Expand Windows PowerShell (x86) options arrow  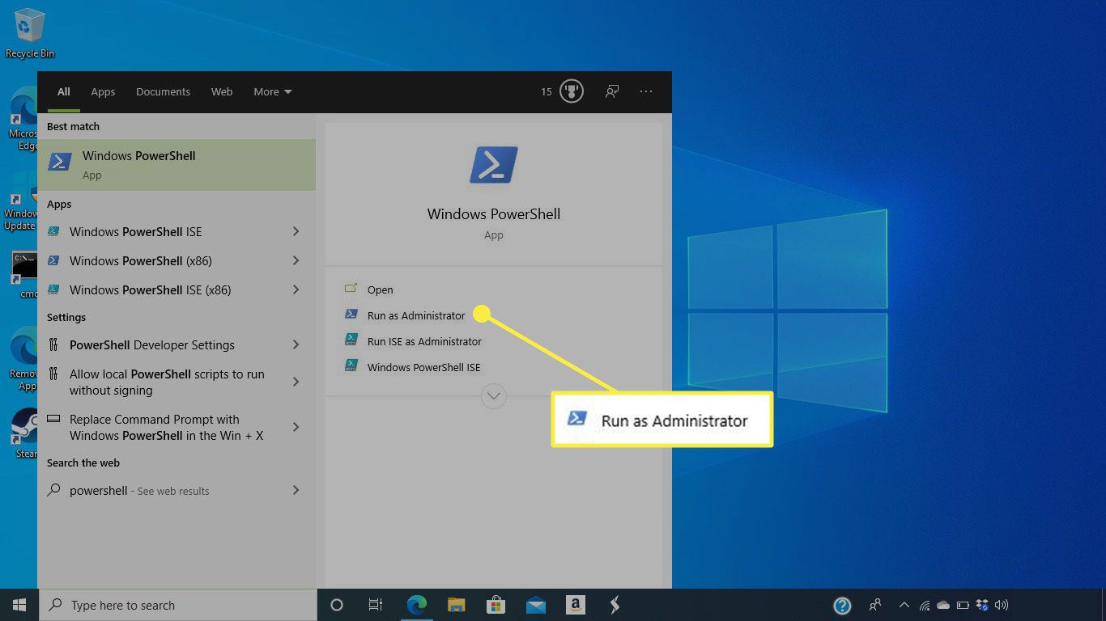point(296,260)
